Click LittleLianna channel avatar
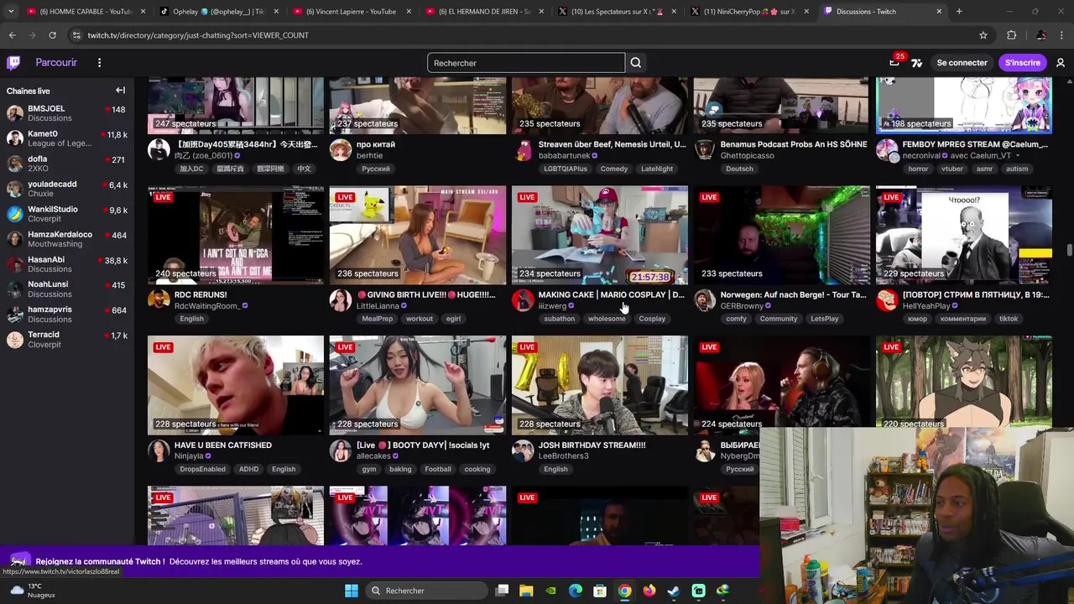 pyautogui.click(x=341, y=300)
